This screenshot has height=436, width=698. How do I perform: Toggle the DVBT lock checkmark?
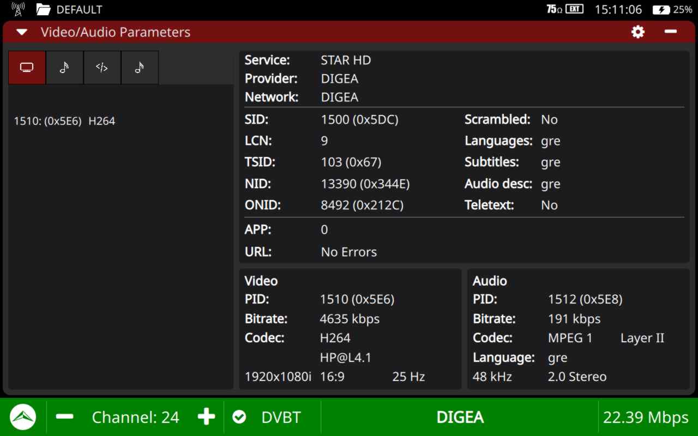click(239, 417)
